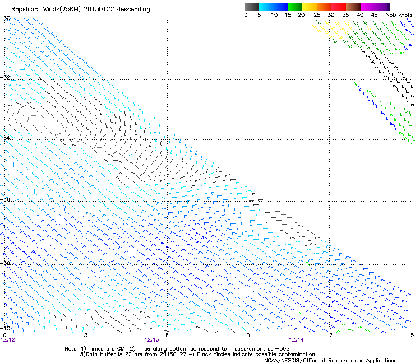Click the '45' label under the color legend
Image resolution: width=415 pixels, height=364 pixels.
[x=374, y=15]
